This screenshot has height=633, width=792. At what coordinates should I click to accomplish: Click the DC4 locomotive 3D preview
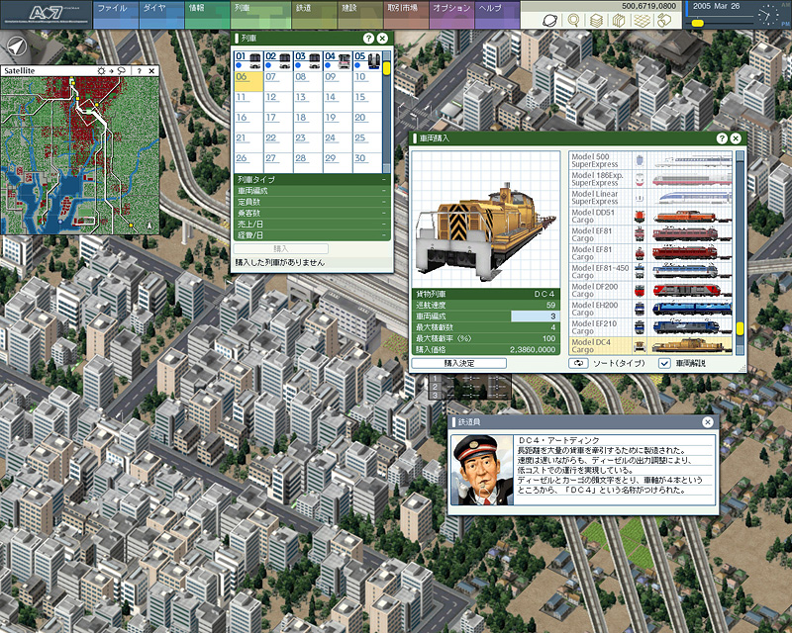pos(486,219)
